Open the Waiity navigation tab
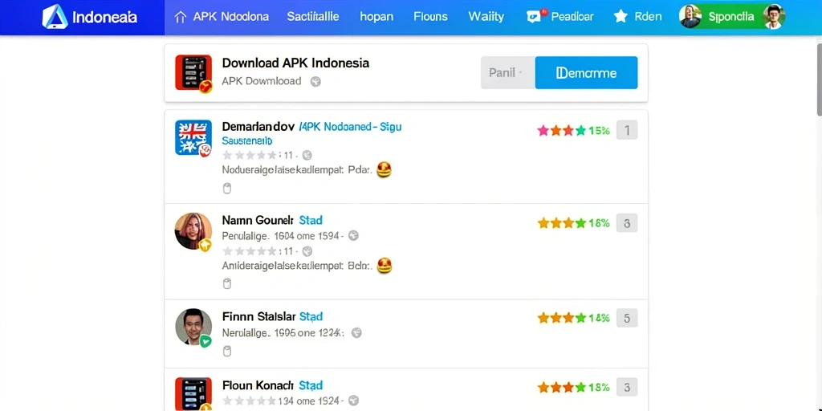Image resolution: width=822 pixels, height=411 pixels. [486, 17]
